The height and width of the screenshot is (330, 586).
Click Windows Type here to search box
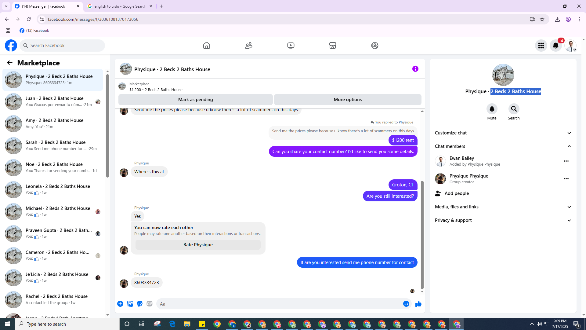tap(67, 324)
